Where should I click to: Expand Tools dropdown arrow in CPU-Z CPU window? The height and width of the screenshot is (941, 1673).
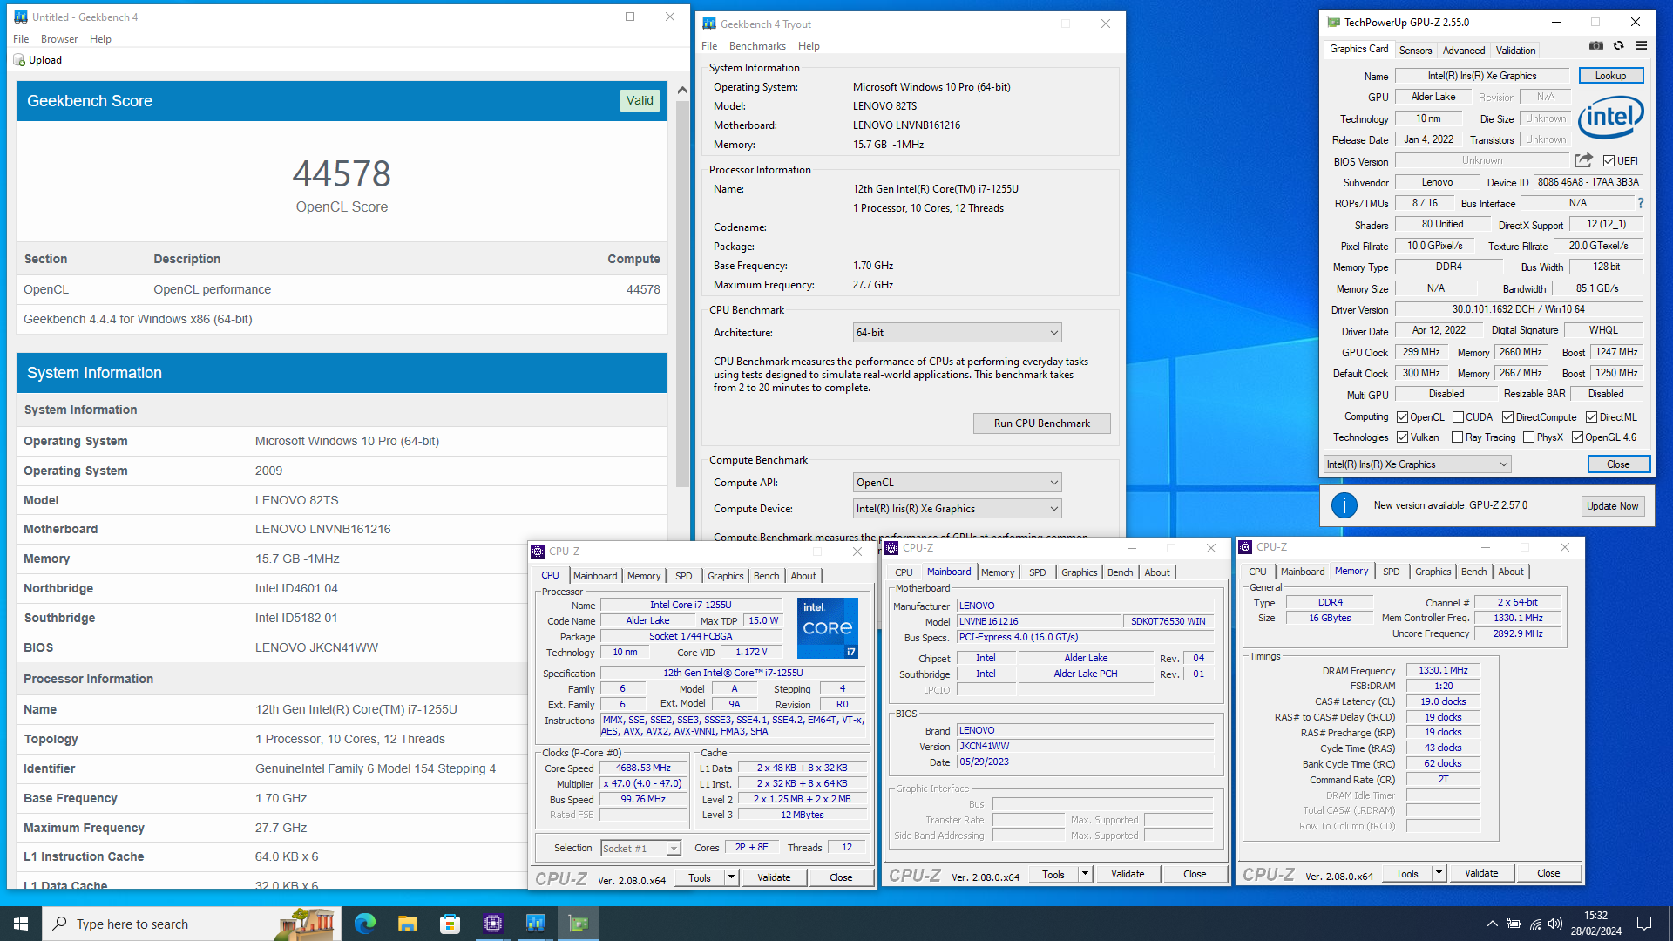pyautogui.click(x=732, y=877)
